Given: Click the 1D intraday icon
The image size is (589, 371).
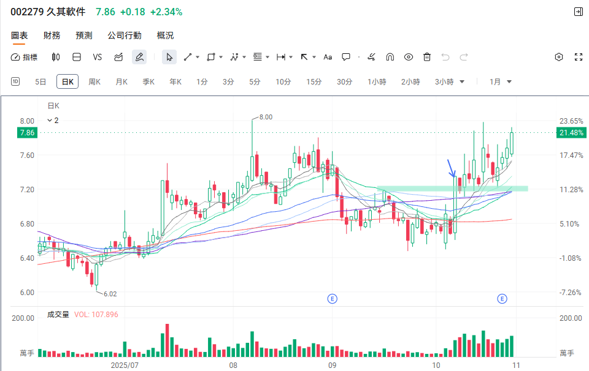Looking at the screenshot, I should click(15, 81).
